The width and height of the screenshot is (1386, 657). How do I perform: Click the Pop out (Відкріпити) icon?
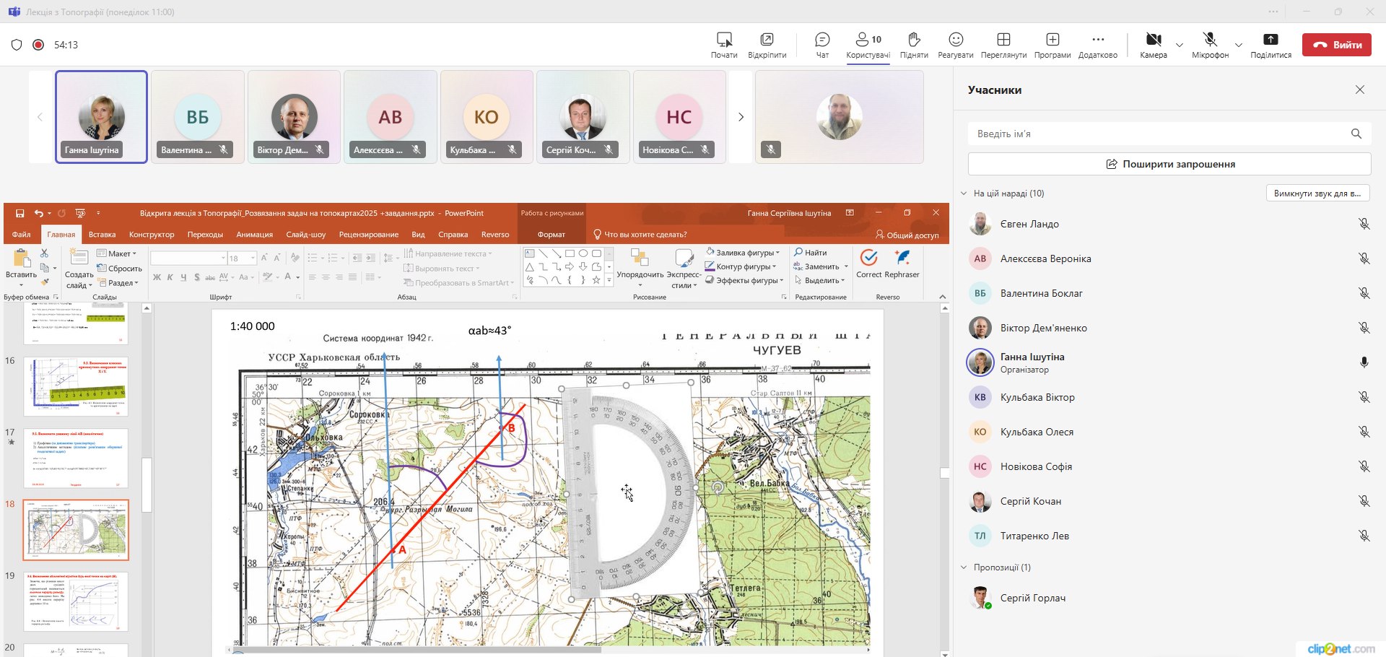pyautogui.click(x=767, y=40)
